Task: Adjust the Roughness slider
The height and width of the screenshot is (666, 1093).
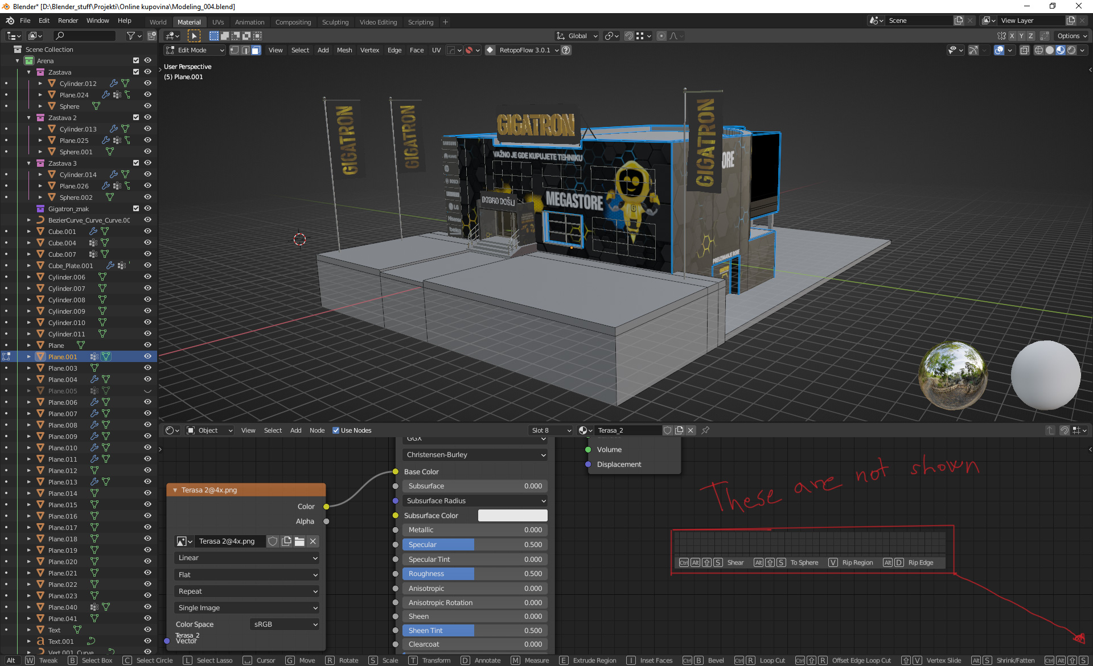Action: point(475,574)
